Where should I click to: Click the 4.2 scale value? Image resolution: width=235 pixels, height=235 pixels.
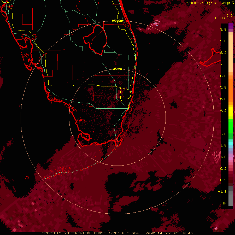pos(223,111)
